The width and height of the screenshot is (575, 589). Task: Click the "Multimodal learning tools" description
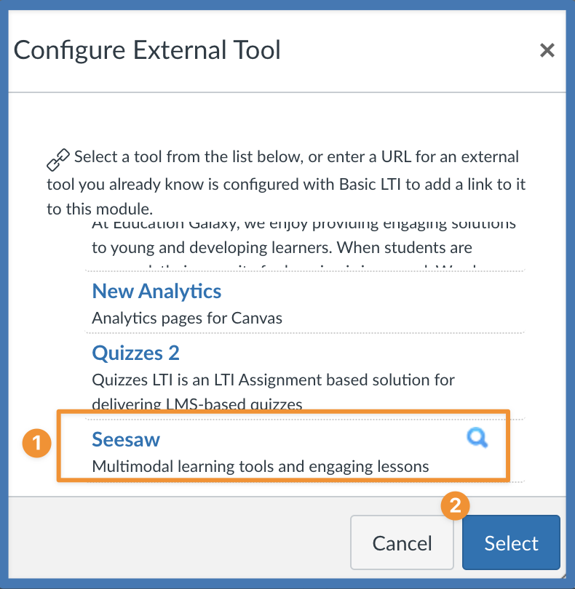coord(261,466)
